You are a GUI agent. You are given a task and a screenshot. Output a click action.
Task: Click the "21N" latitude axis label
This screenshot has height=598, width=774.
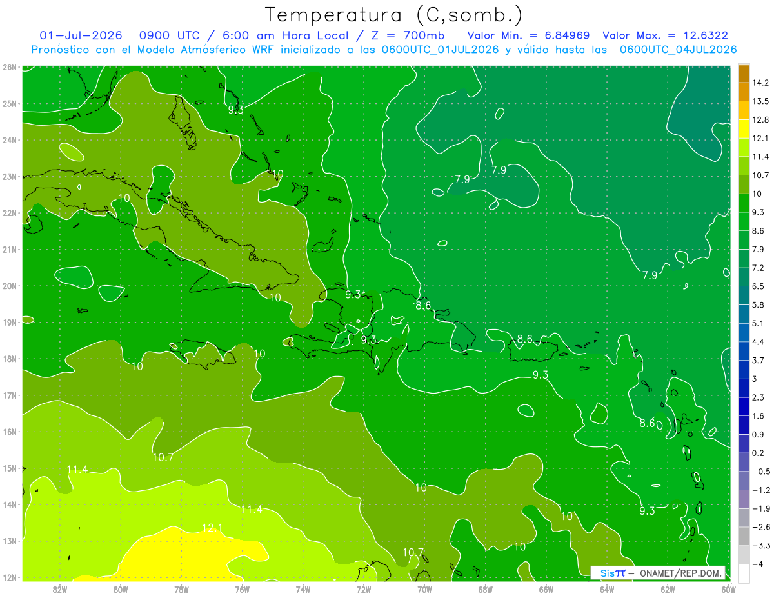click(x=9, y=250)
